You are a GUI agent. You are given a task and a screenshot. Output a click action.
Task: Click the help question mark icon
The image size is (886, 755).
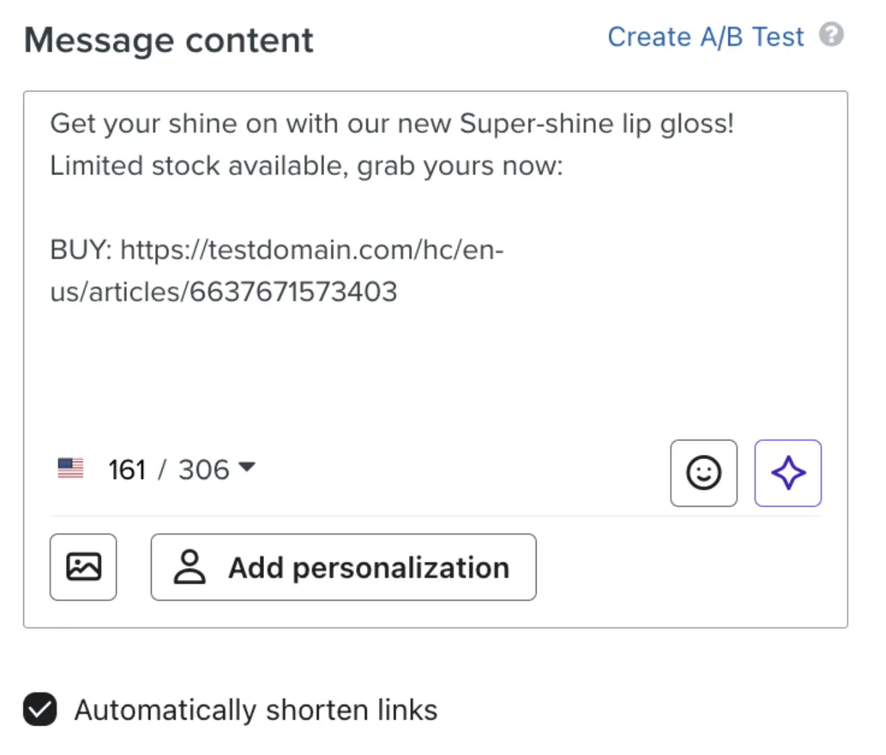[831, 35]
